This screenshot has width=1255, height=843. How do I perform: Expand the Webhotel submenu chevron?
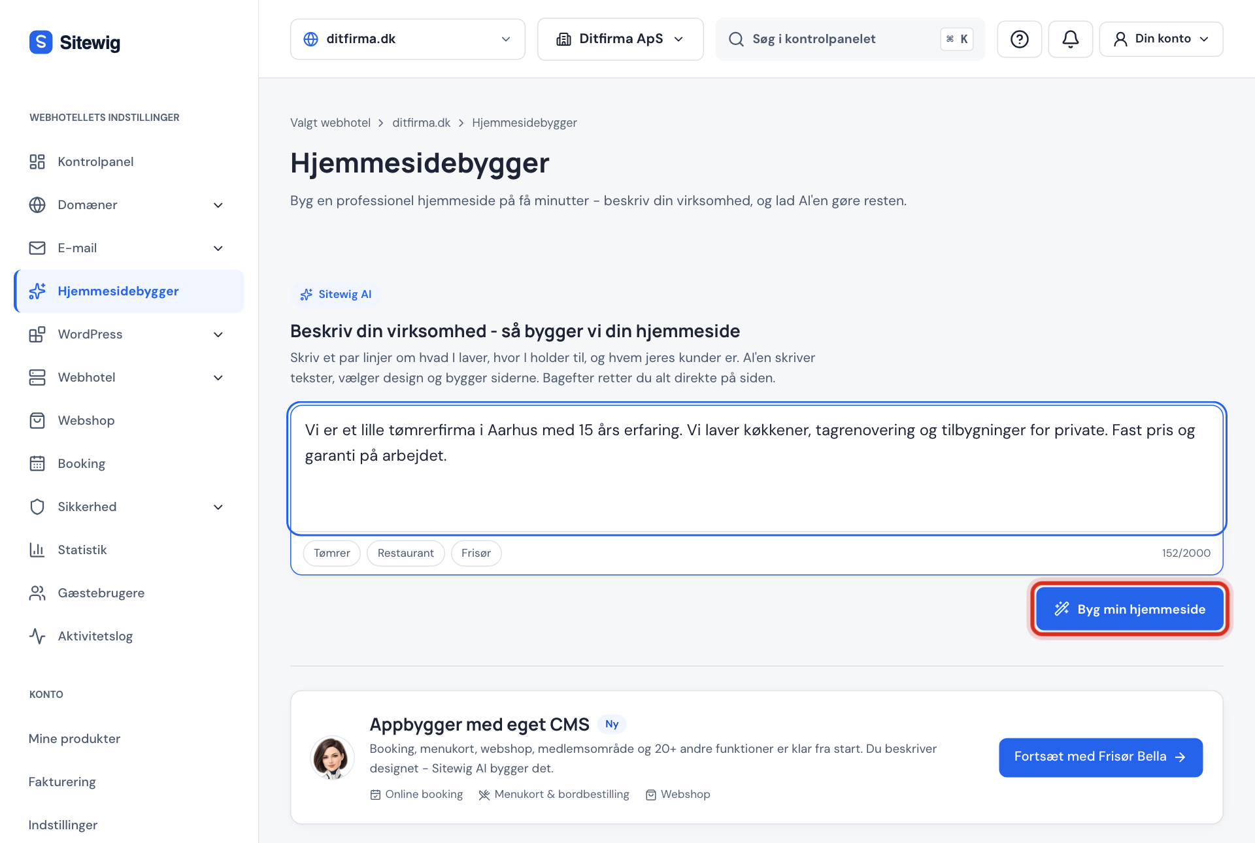pyautogui.click(x=218, y=378)
